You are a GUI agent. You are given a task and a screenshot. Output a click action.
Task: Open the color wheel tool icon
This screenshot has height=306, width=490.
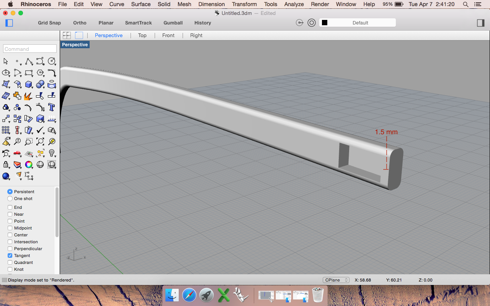29,164
